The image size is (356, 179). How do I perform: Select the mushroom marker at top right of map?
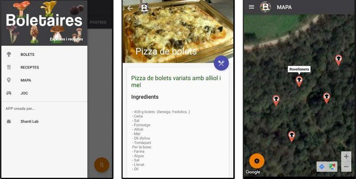[x=339, y=60]
